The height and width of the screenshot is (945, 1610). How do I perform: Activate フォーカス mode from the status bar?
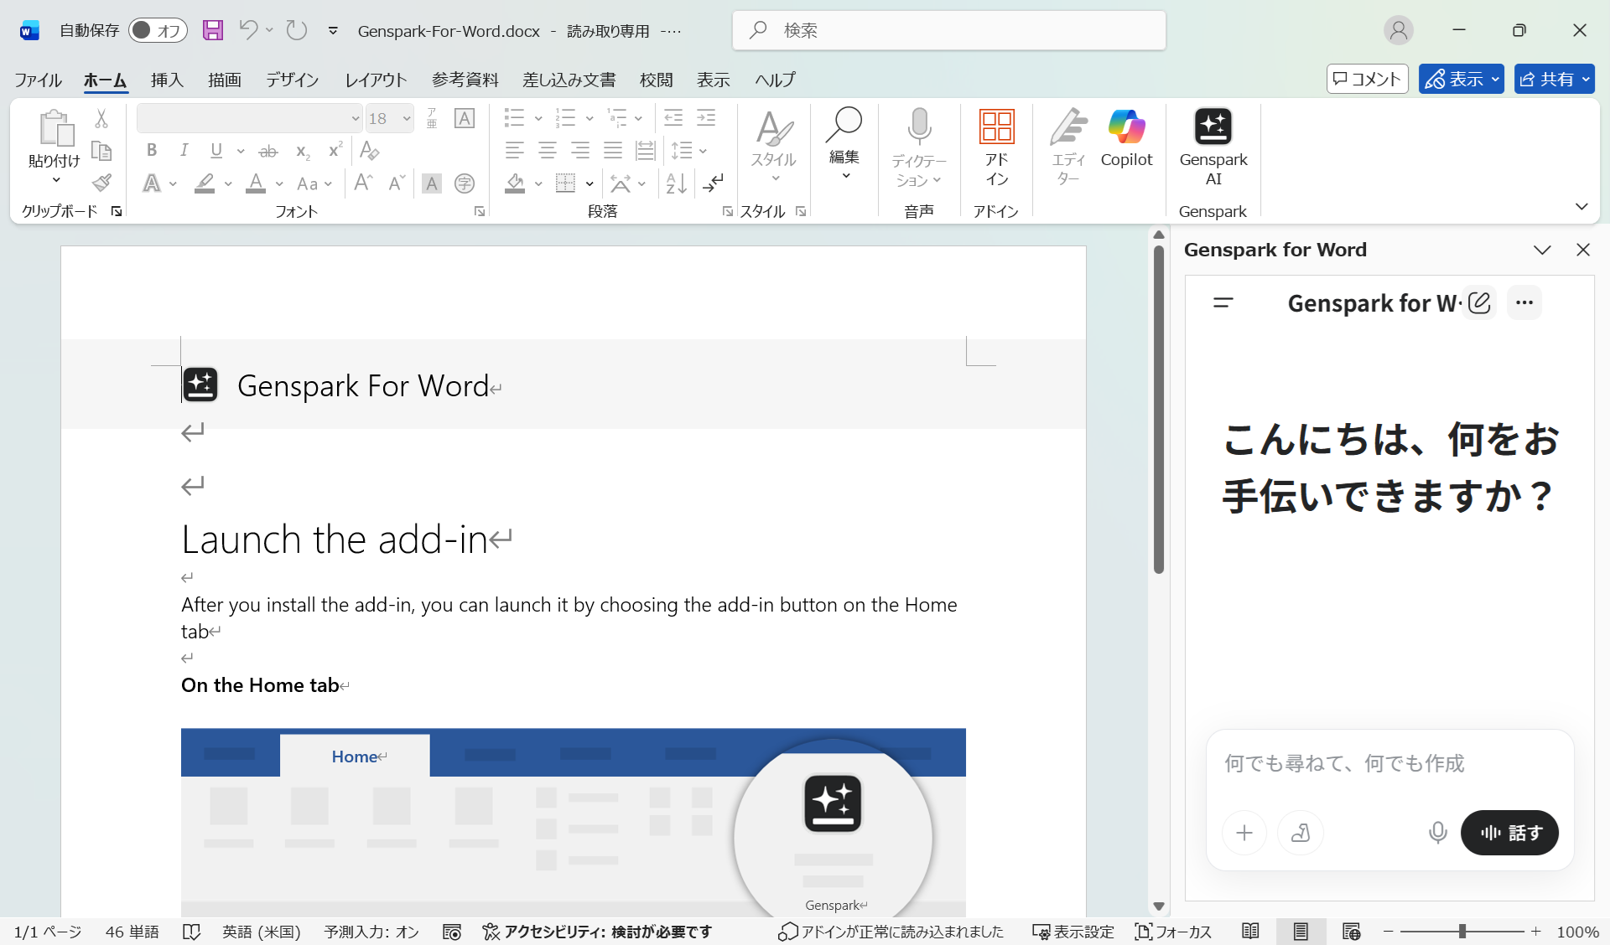pos(1173,931)
